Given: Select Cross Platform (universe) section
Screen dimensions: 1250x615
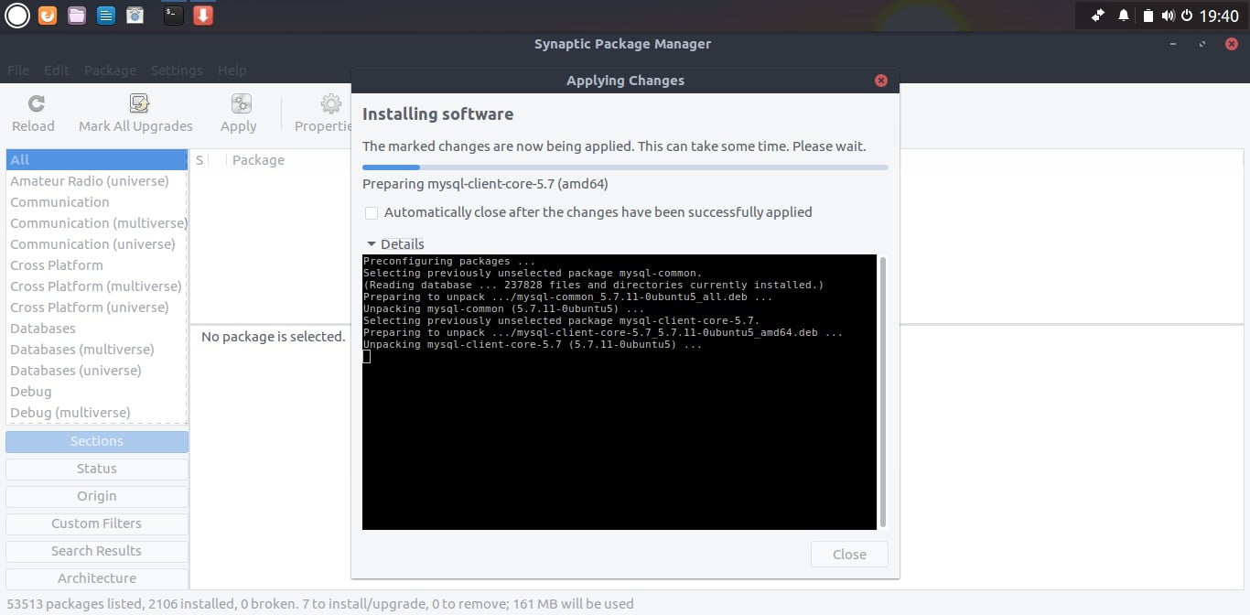Looking at the screenshot, I should (96, 307).
